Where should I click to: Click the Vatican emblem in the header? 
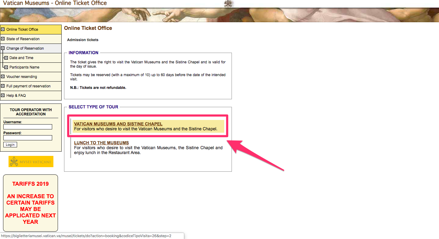click(x=228, y=4)
